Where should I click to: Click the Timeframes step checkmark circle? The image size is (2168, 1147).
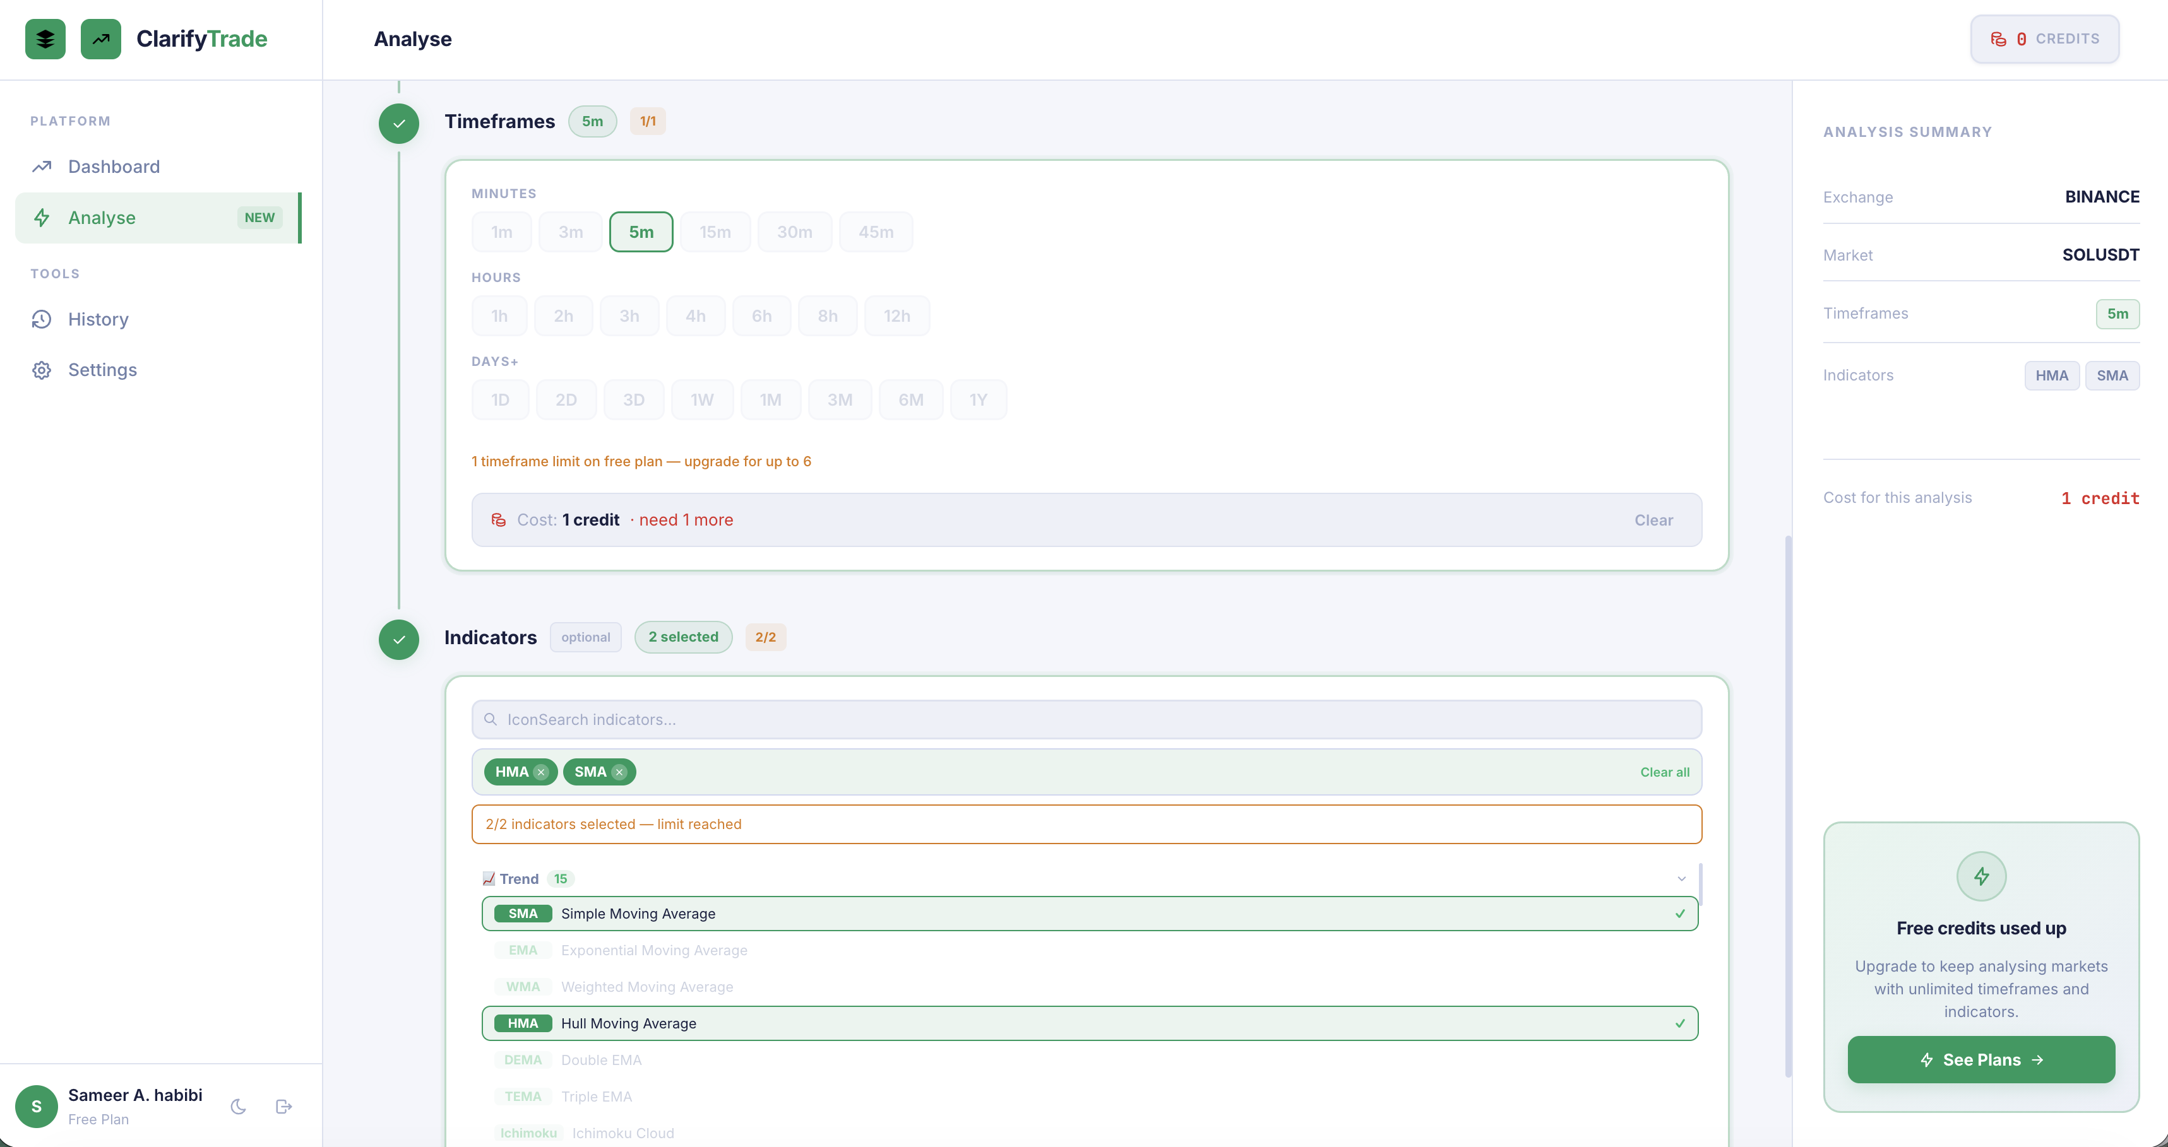tap(399, 124)
